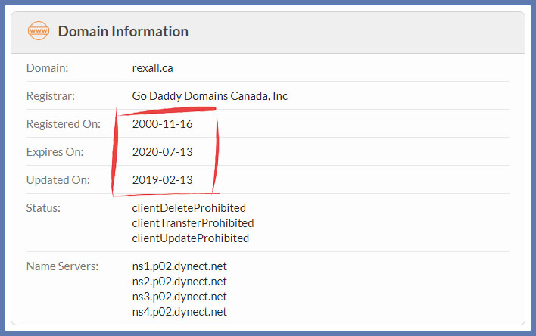Click the clientUpdateProhibited status entry

pos(191,238)
